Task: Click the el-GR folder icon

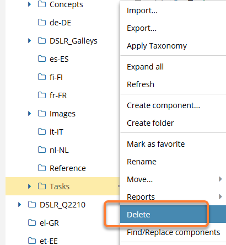Action: [32, 222]
